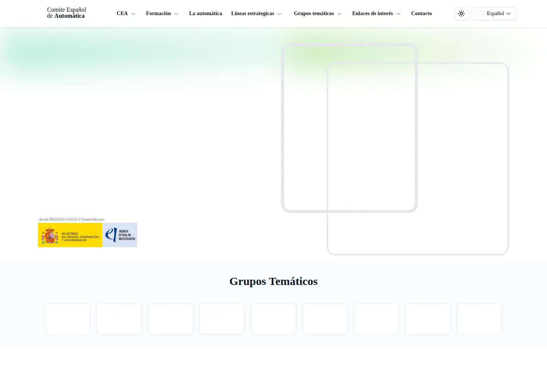547x379 pixels.
Task: Click the Ministerio de Ciencia, Innovación y Universidades logo
Action: pos(70,235)
